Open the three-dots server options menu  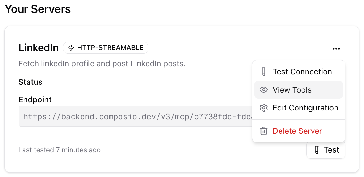coord(336,49)
